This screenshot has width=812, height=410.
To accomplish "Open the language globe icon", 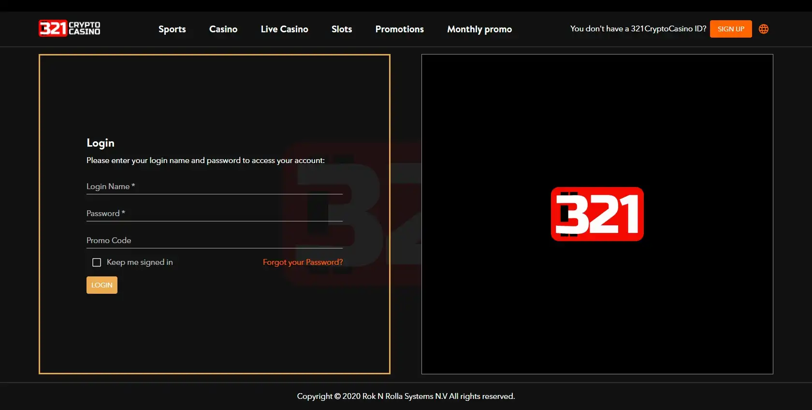I will point(764,29).
